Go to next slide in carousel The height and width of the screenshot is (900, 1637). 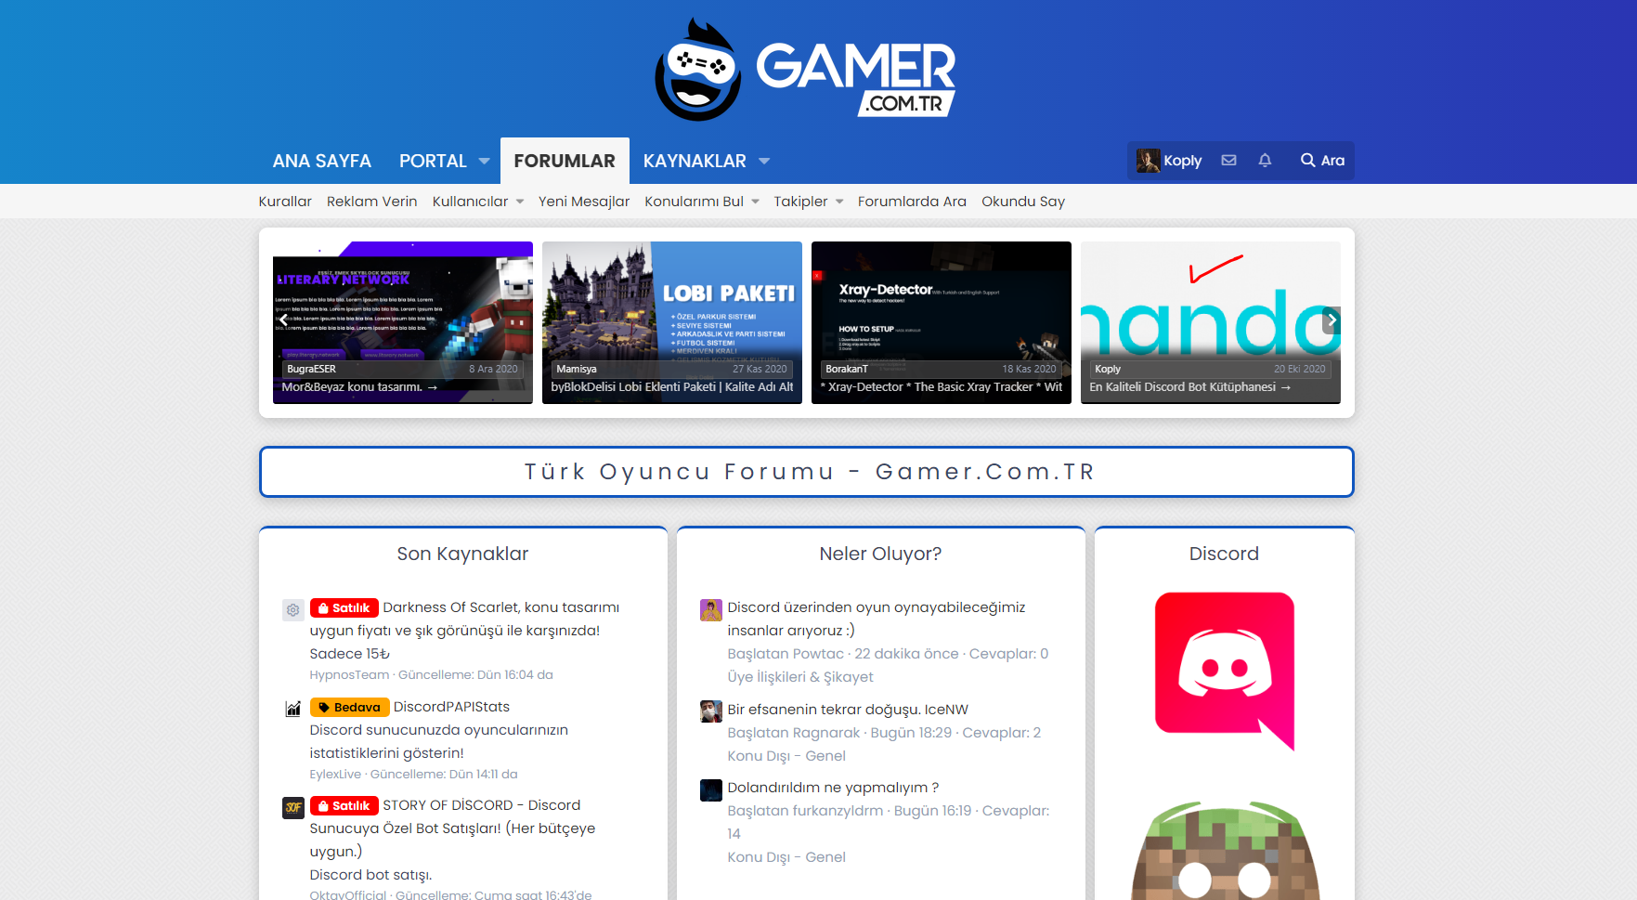1332,320
